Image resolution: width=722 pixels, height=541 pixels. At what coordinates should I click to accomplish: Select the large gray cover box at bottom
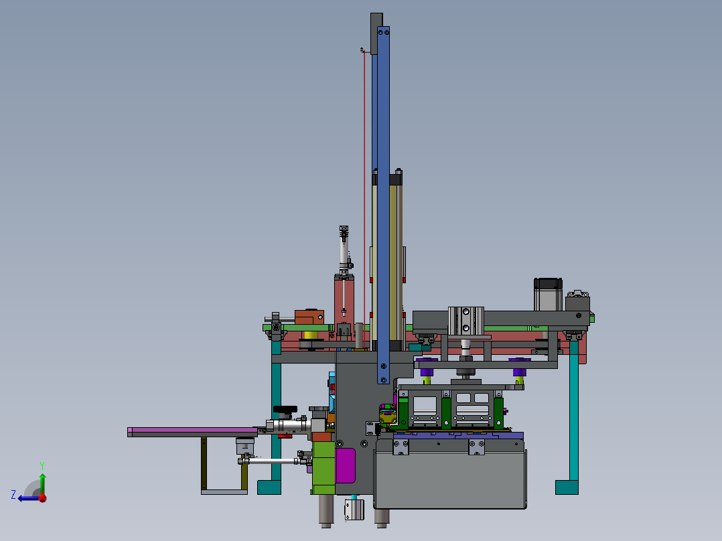450,479
